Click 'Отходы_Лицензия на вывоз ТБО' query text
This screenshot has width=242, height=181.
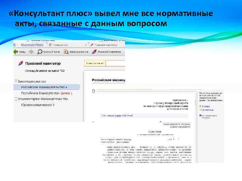coord(45,71)
